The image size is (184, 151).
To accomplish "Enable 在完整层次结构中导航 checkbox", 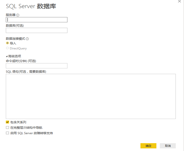I will (7, 128).
